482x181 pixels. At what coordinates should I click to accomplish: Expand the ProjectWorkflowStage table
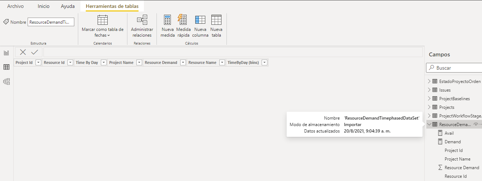click(429, 116)
